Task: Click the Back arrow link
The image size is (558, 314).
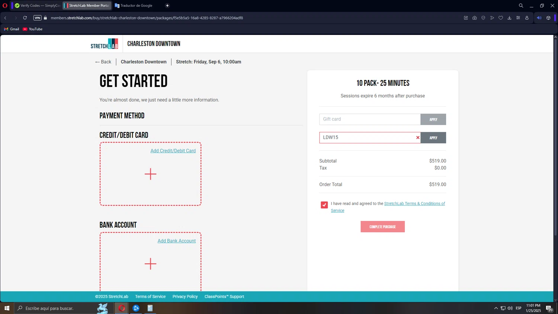Action: pyautogui.click(x=103, y=62)
